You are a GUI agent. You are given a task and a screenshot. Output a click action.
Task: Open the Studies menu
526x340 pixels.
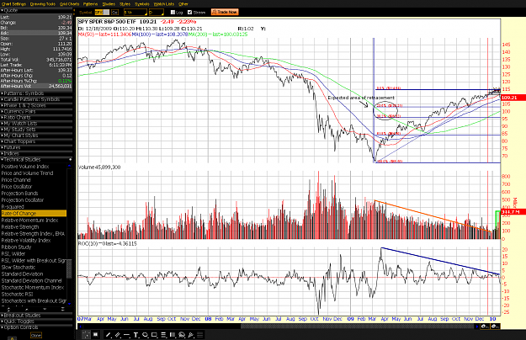point(109,4)
